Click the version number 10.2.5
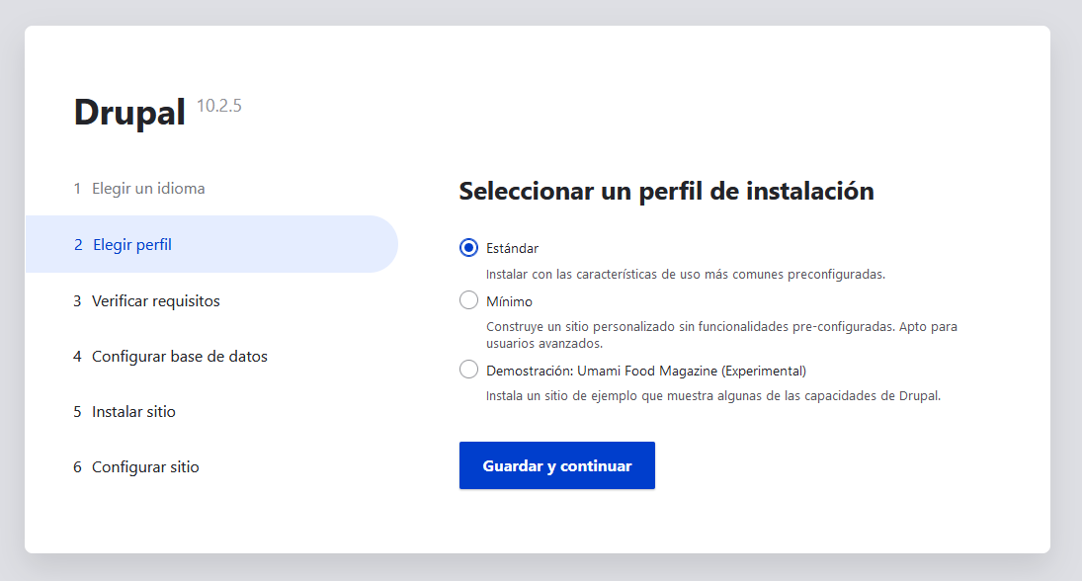Image resolution: width=1082 pixels, height=581 pixels. coord(221,105)
